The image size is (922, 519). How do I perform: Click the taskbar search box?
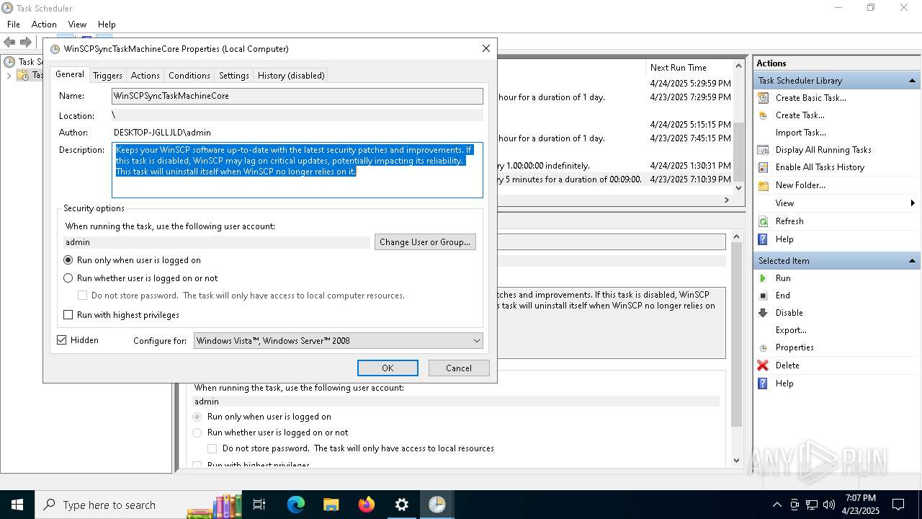coord(139,505)
